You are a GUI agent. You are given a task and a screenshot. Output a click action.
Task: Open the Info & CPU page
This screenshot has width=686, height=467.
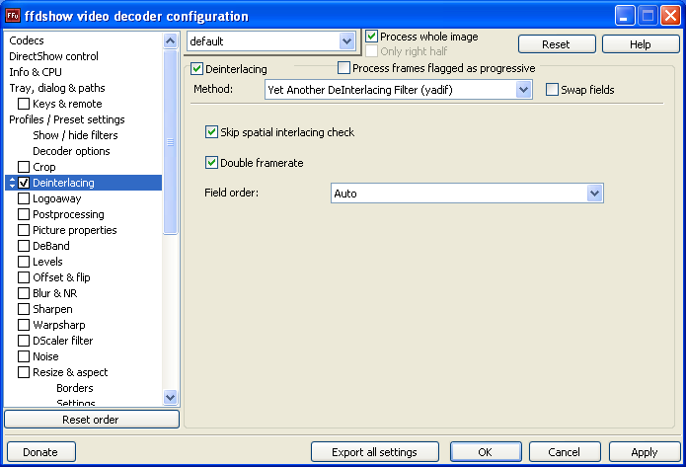point(36,72)
